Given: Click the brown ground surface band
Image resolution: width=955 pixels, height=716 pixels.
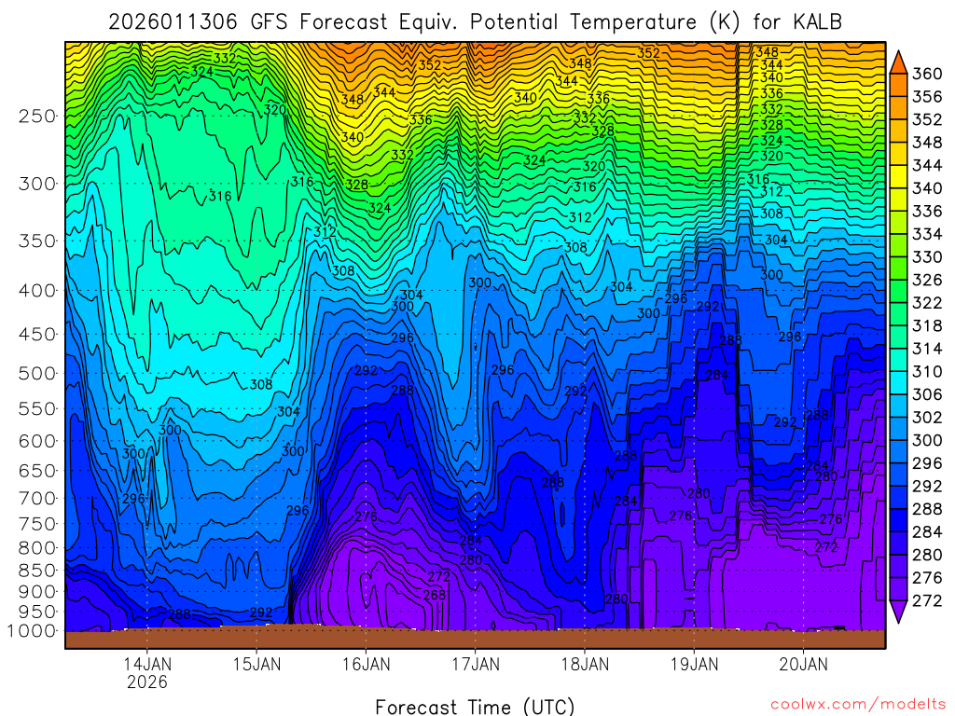Looking at the screenshot, I should [475, 639].
